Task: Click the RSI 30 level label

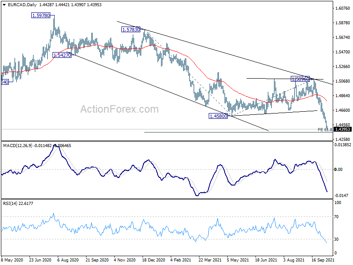Action: point(336,239)
